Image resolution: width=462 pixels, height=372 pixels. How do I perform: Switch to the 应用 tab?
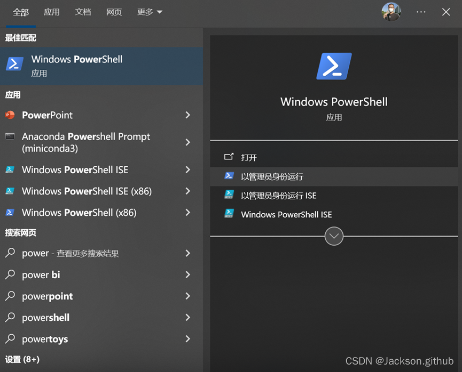tap(52, 12)
